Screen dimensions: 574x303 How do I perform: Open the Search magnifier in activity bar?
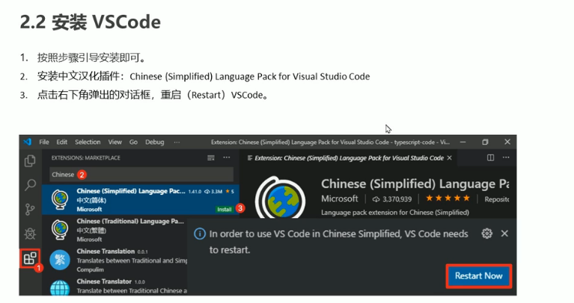click(30, 184)
